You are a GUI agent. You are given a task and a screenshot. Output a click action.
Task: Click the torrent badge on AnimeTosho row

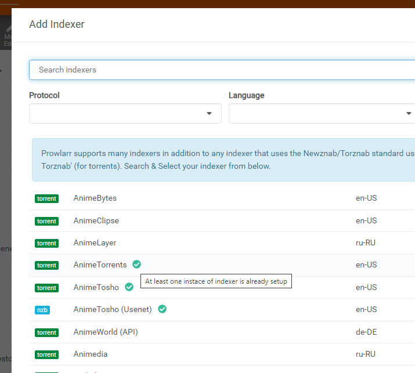46,288
